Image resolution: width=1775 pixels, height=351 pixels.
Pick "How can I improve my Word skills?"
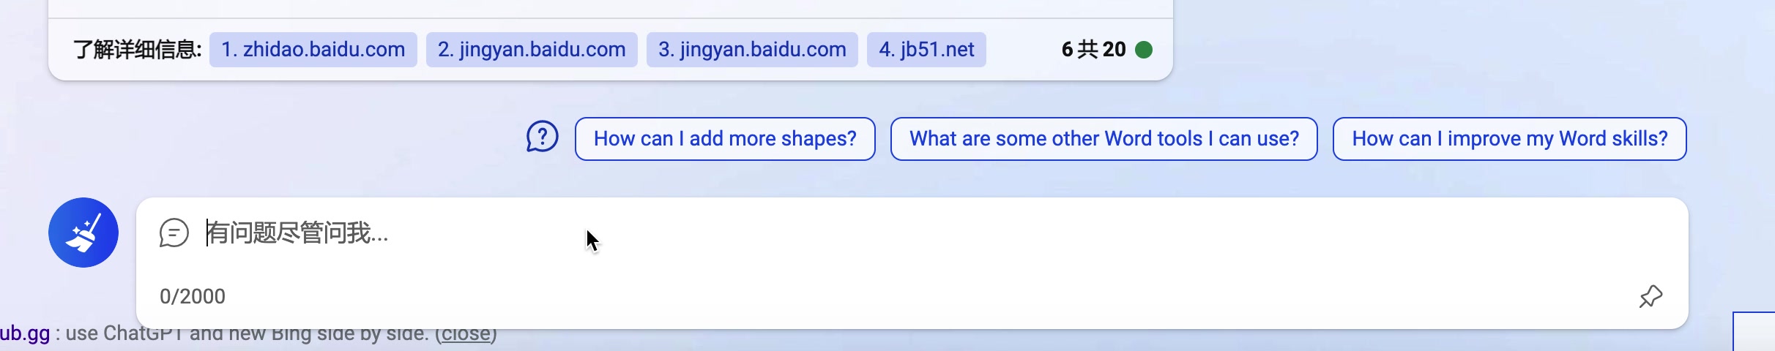(1509, 139)
